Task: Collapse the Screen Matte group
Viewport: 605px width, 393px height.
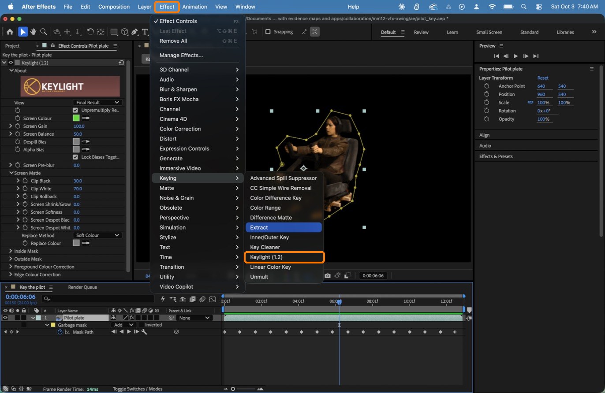Action: point(11,173)
